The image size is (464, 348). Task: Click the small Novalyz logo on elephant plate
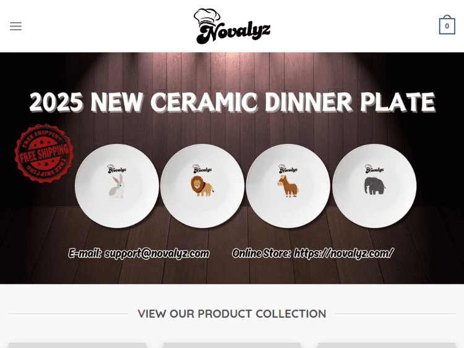(x=374, y=169)
